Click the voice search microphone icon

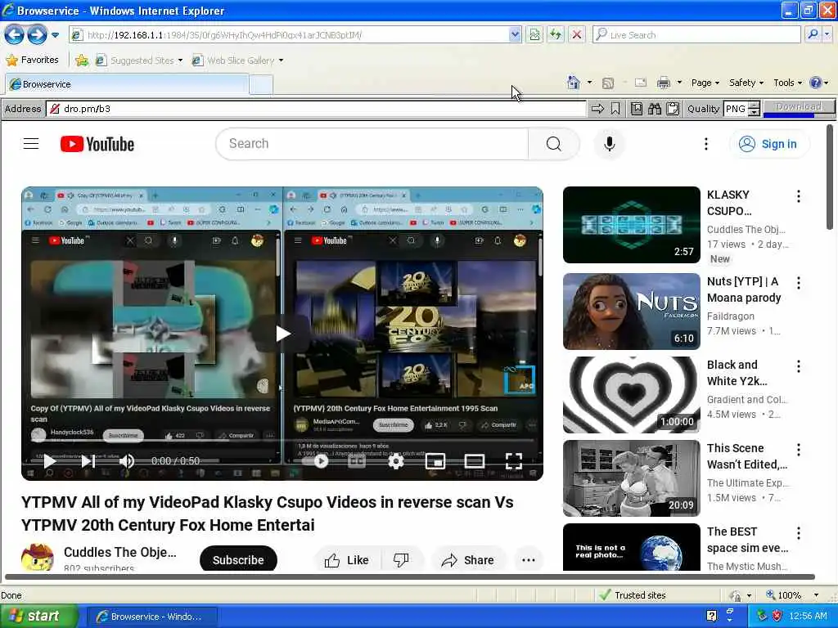tap(609, 144)
